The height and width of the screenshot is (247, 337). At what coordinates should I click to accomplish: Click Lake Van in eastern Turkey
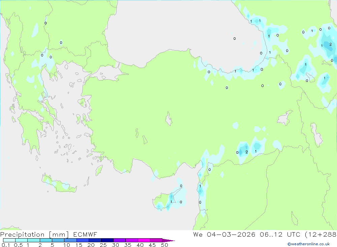pos(284,118)
